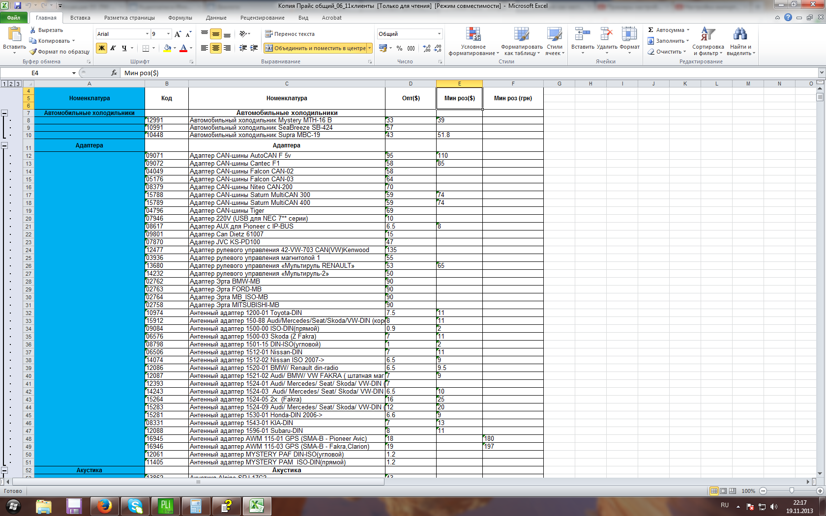
Task: Click the Копировать button
Action: (52, 41)
